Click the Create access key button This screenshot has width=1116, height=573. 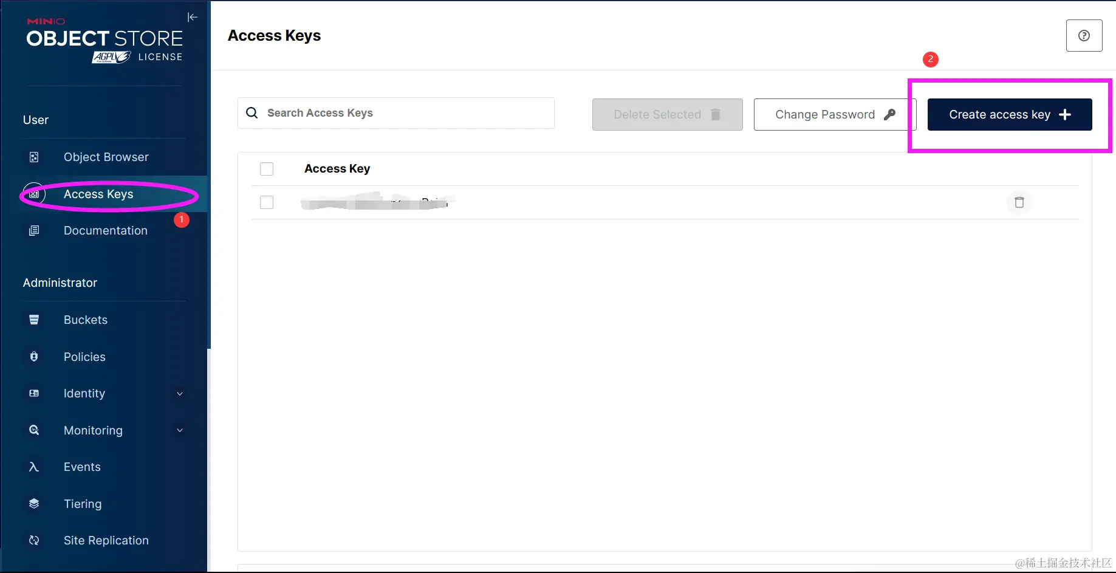[1010, 114]
